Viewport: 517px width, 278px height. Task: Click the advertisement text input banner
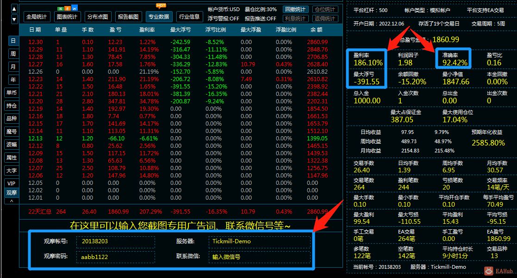pyautogui.click(x=180, y=226)
